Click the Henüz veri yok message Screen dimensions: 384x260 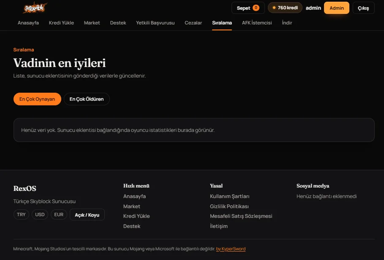pyautogui.click(x=118, y=130)
